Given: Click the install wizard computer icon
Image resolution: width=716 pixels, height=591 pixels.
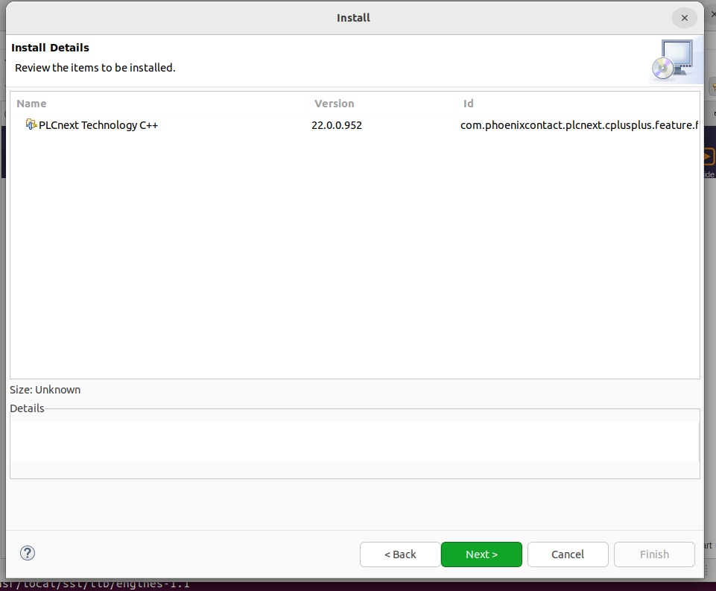Looking at the screenshot, I should (x=673, y=60).
